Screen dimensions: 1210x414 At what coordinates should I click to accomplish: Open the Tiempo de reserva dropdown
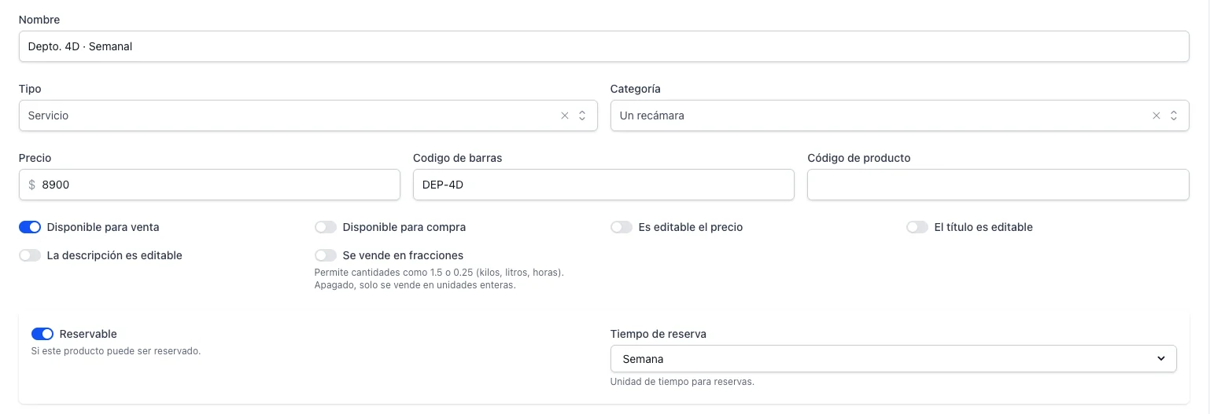894,359
